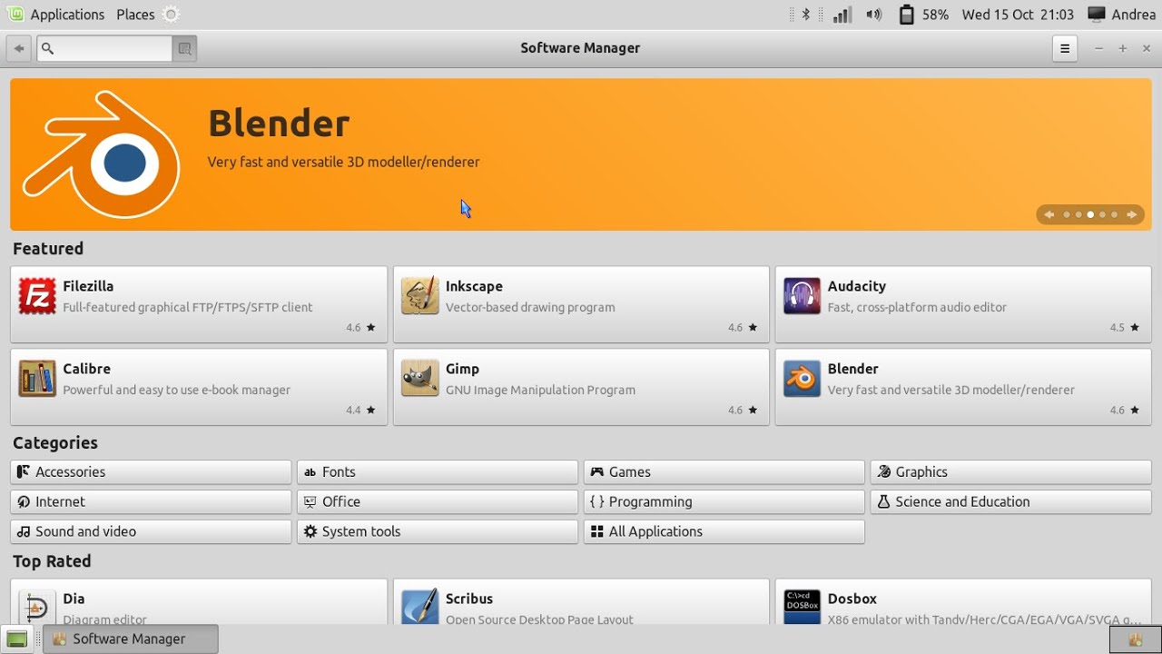Click the Dosbox app icon
The height and width of the screenshot is (654, 1162).
point(802,607)
